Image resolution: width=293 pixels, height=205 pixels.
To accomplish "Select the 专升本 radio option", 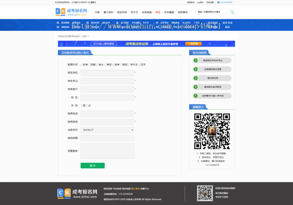I will click(129, 64).
